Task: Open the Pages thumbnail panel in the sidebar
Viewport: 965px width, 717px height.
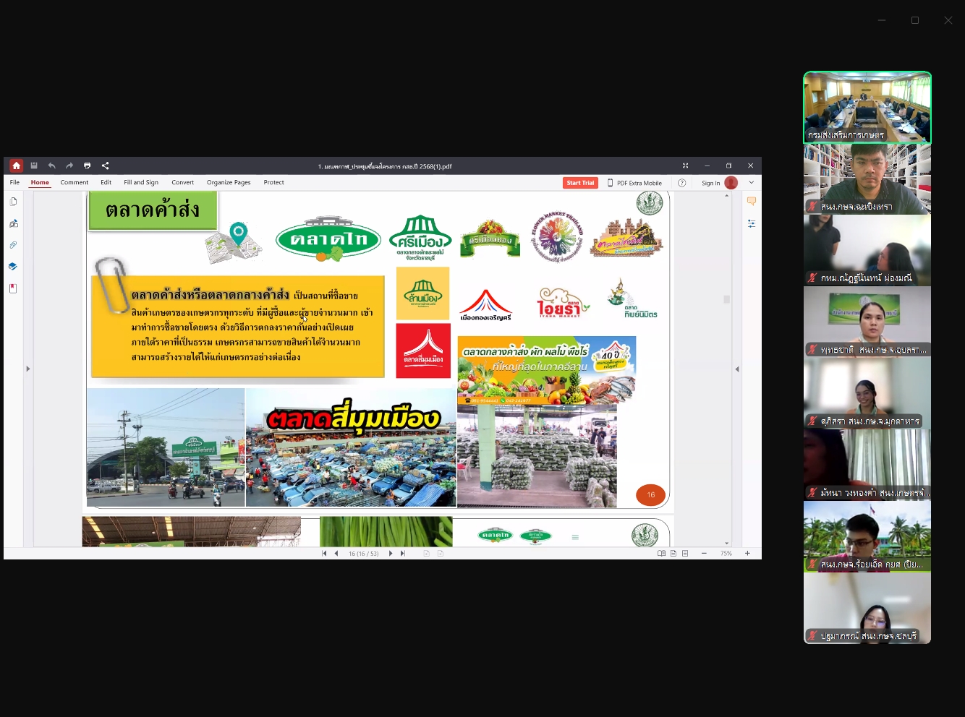Action: click(x=13, y=202)
